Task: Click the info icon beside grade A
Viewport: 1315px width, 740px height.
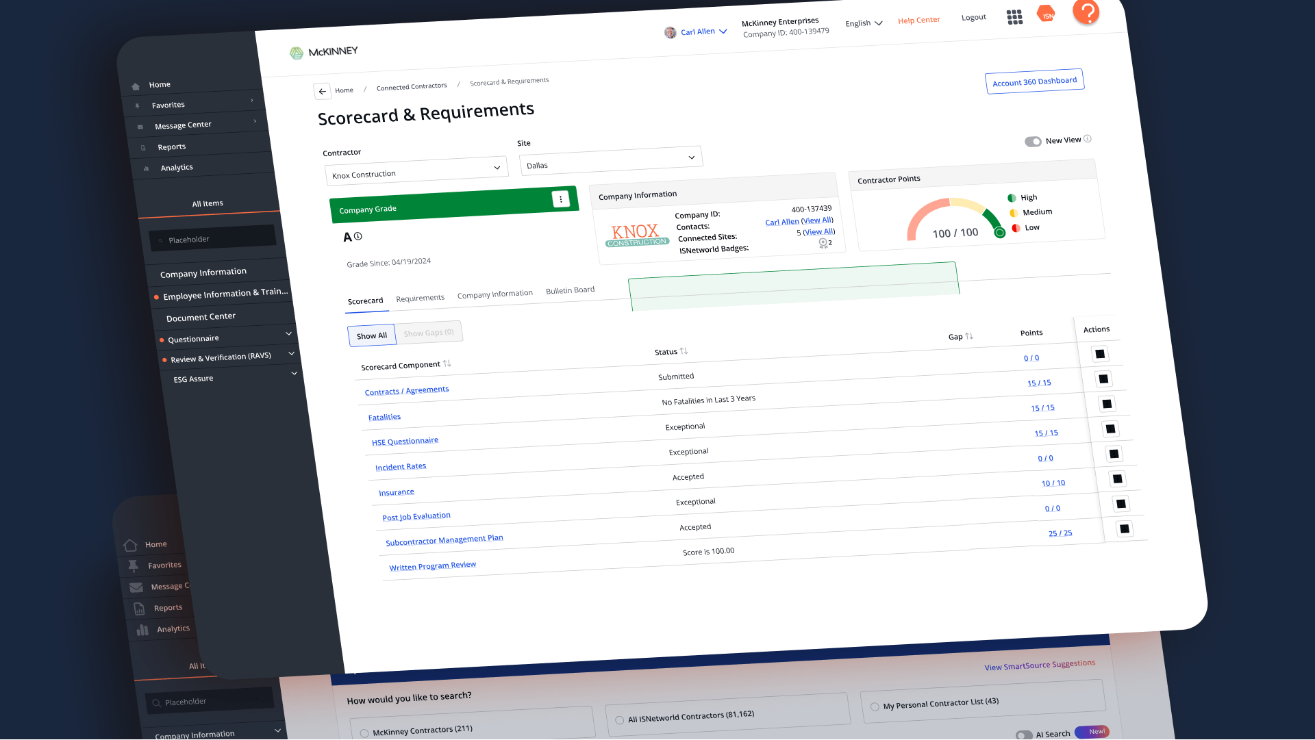Action: point(358,236)
